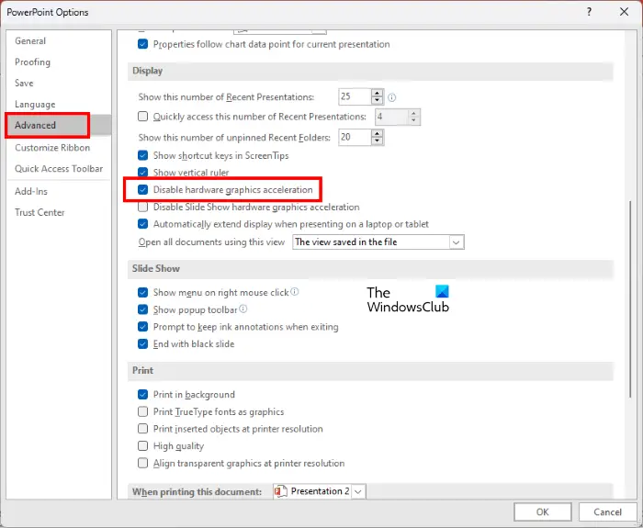643x528 pixels.
Task: Confirm settings with the OK button
Action: [x=542, y=511]
